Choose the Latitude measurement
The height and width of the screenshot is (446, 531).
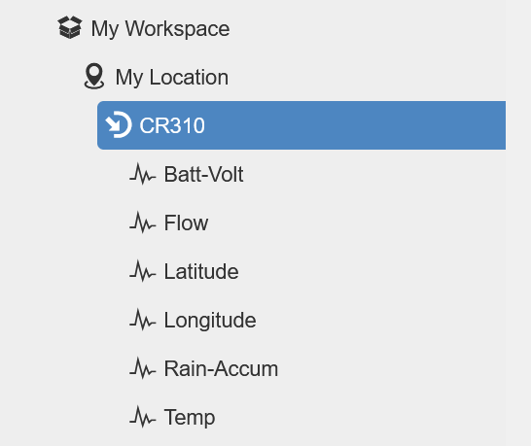click(201, 271)
